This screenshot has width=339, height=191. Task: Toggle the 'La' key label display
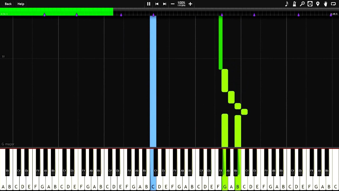click(310, 4)
